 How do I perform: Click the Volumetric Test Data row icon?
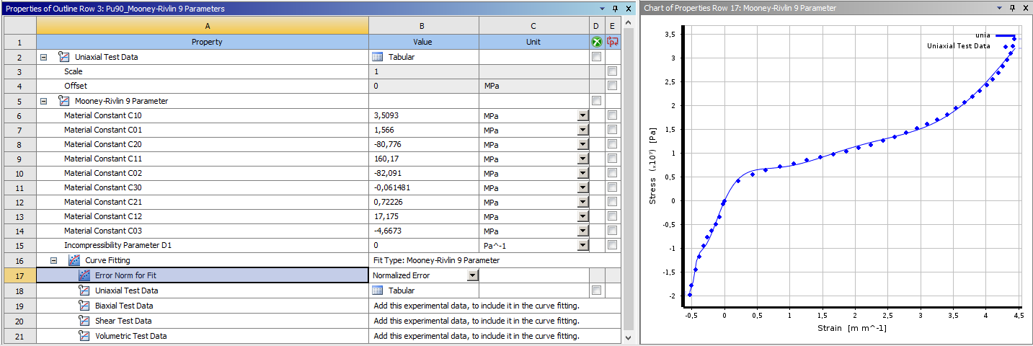pyautogui.click(x=84, y=336)
